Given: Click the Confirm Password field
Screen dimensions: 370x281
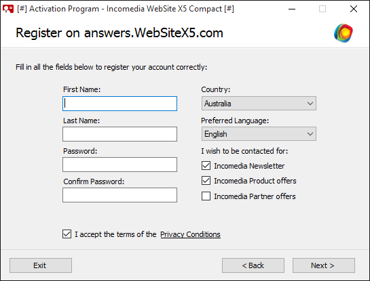Looking at the screenshot, I should 119,195.
